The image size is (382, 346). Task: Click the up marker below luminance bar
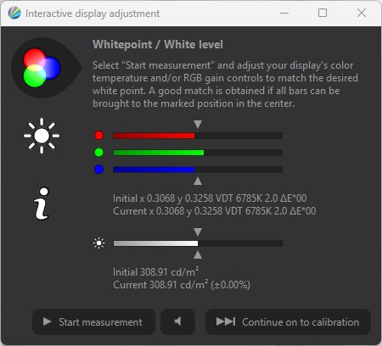pyautogui.click(x=198, y=255)
